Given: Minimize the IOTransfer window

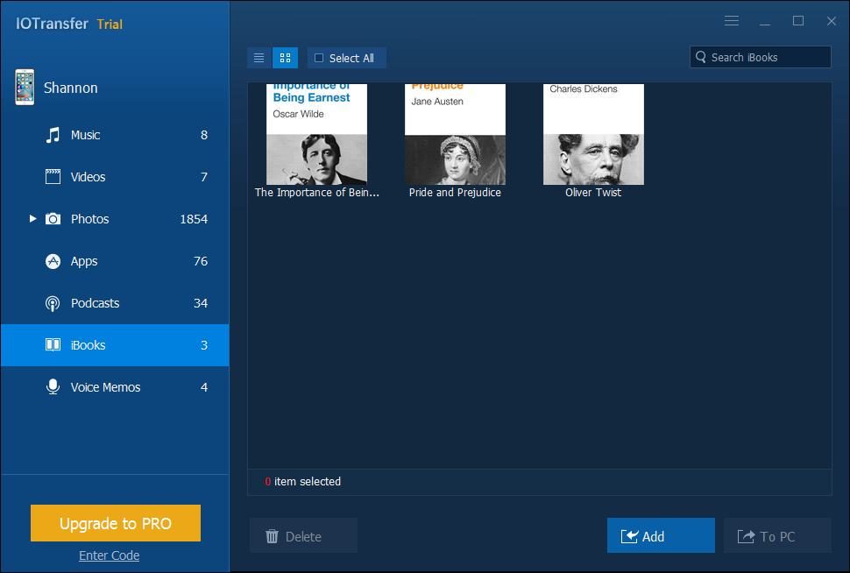Looking at the screenshot, I should click(x=765, y=22).
